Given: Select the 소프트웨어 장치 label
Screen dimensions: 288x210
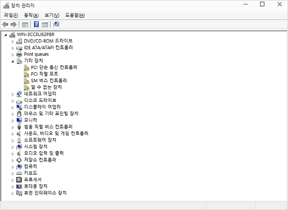Looking at the screenshot, I should point(40,140).
